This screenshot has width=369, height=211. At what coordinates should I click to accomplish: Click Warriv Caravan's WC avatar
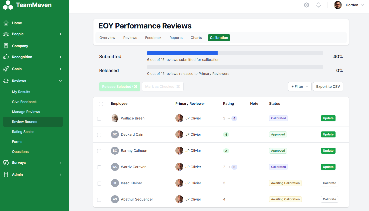[115, 167]
